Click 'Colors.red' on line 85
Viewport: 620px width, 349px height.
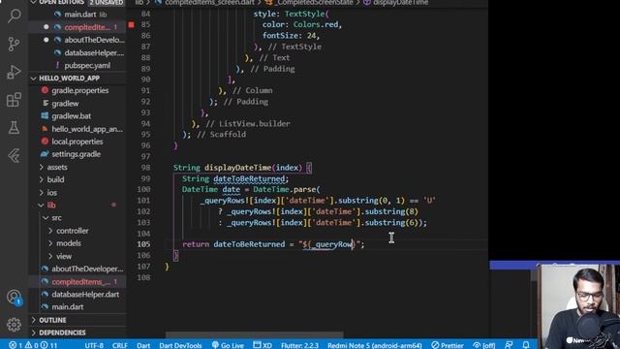[316, 24]
